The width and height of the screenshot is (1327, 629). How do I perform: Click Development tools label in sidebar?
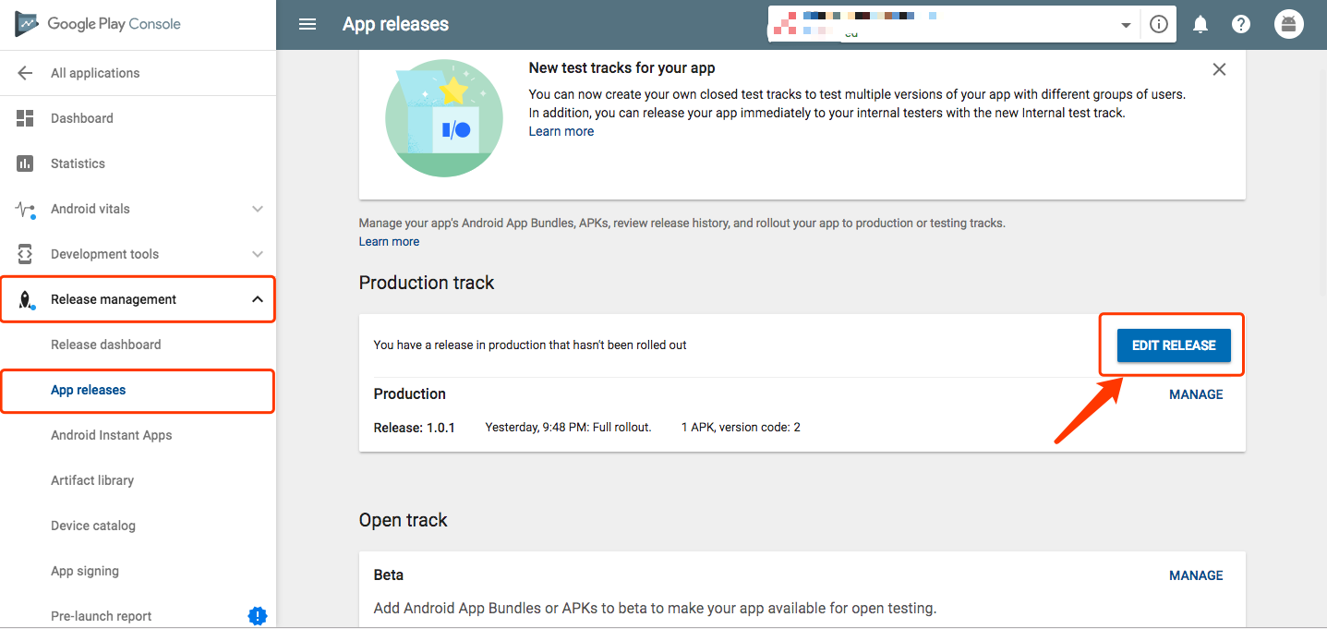[x=104, y=254]
